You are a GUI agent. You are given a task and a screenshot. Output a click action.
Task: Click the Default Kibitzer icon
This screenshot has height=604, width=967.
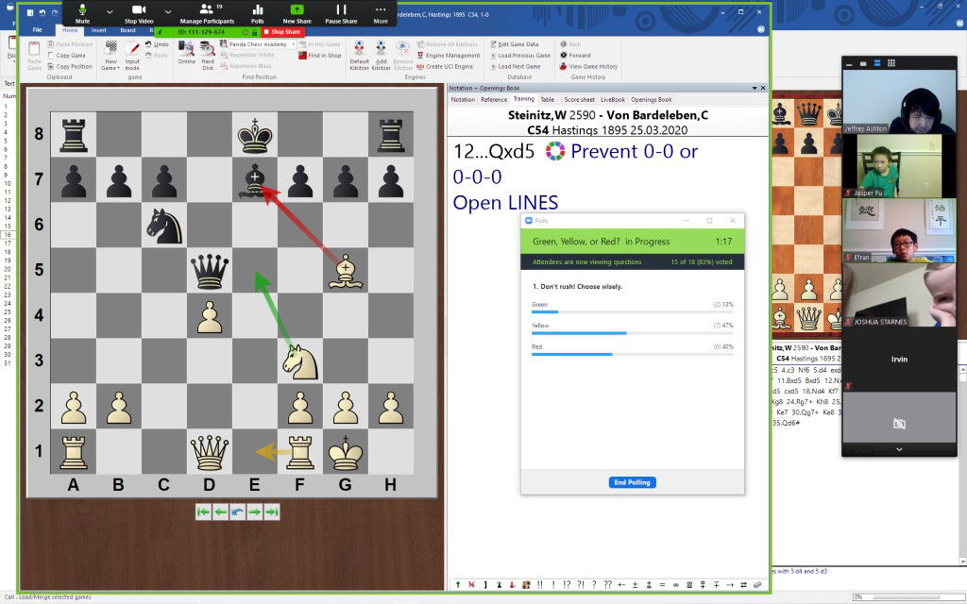click(x=359, y=54)
